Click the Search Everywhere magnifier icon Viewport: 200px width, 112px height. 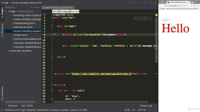coord(155,3)
